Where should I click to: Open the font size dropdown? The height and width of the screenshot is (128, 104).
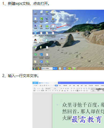[57, 88]
